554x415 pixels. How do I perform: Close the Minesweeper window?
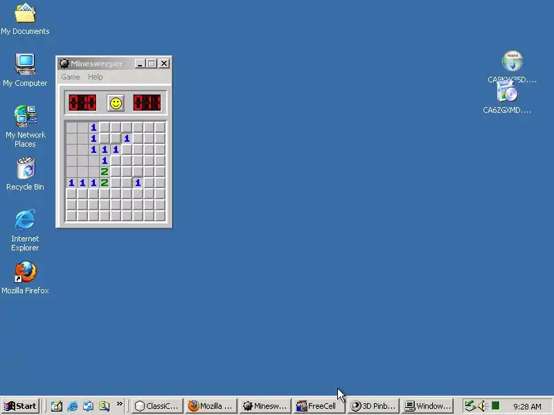point(164,64)
